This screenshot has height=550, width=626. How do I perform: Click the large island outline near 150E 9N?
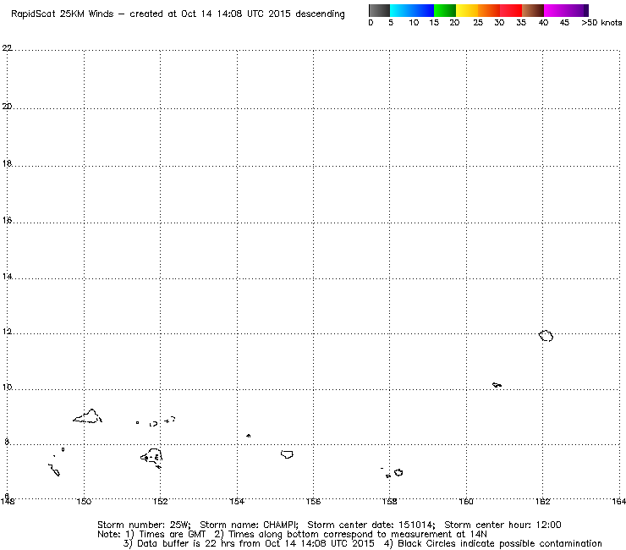[88, 416]
